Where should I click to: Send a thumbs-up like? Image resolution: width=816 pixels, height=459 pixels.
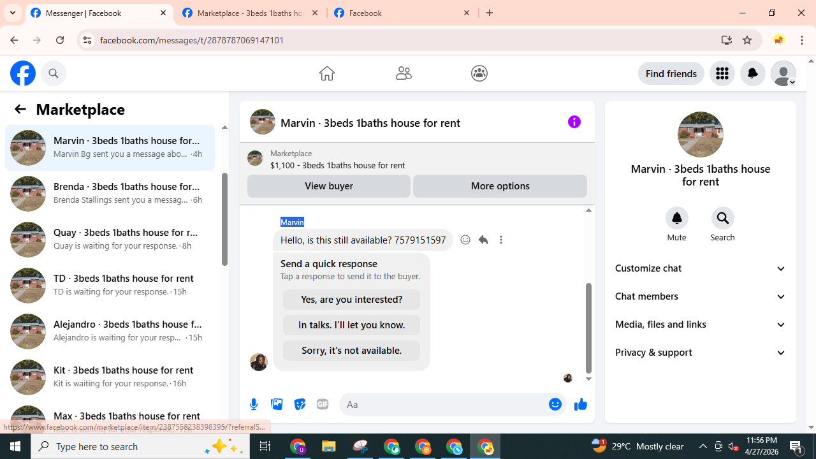pos(581,404)
